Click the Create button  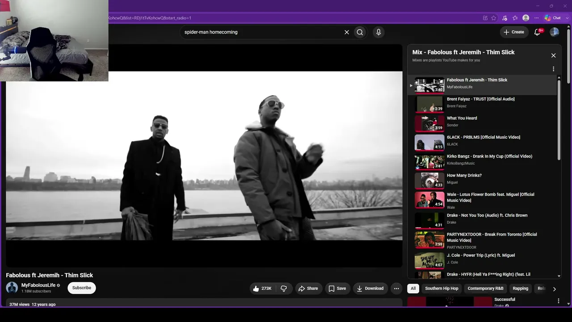tap(514, 32)
